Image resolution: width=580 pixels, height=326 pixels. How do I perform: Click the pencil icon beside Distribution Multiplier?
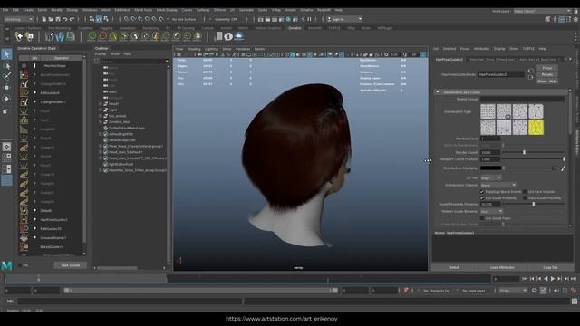(x=563, y=168)
